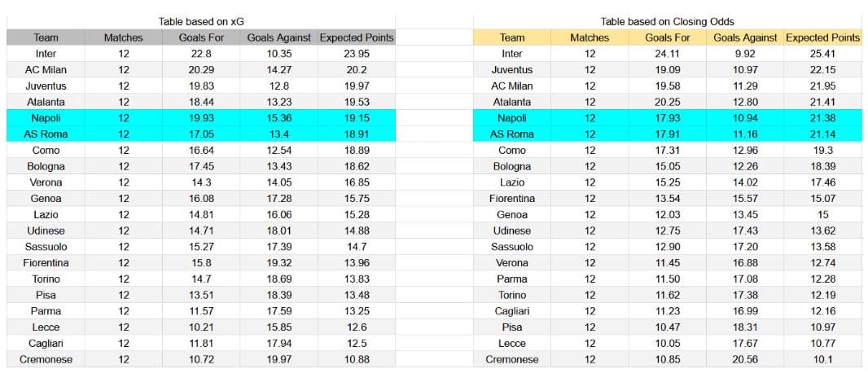
Task: Select the Fiorentina cell in Closing Odds table
Action: 512,198
